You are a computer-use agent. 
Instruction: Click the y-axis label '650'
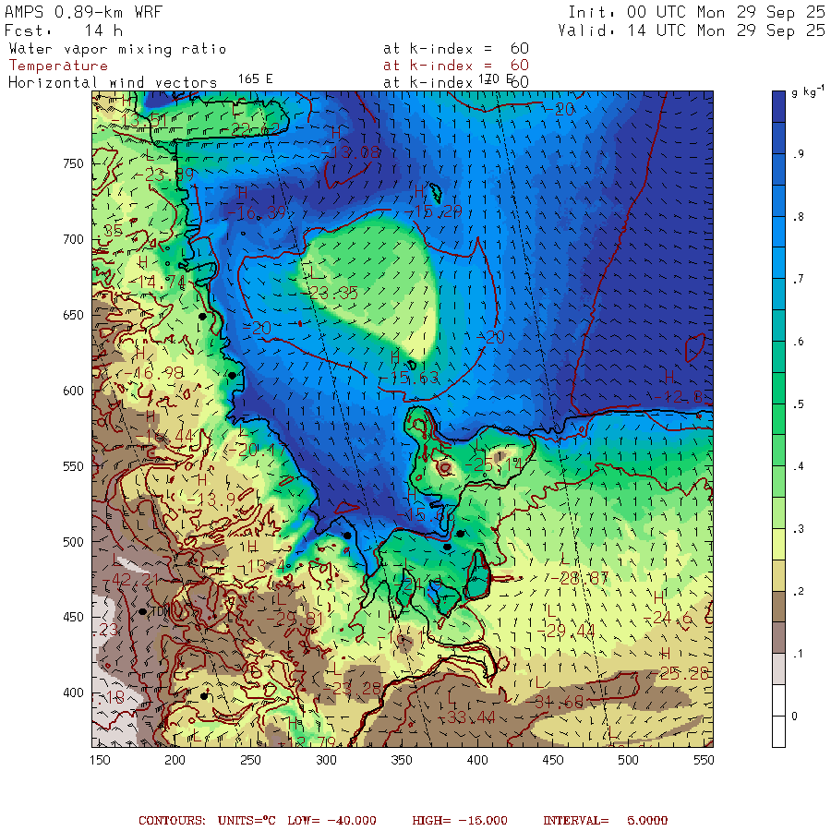(x=73, y=316)
